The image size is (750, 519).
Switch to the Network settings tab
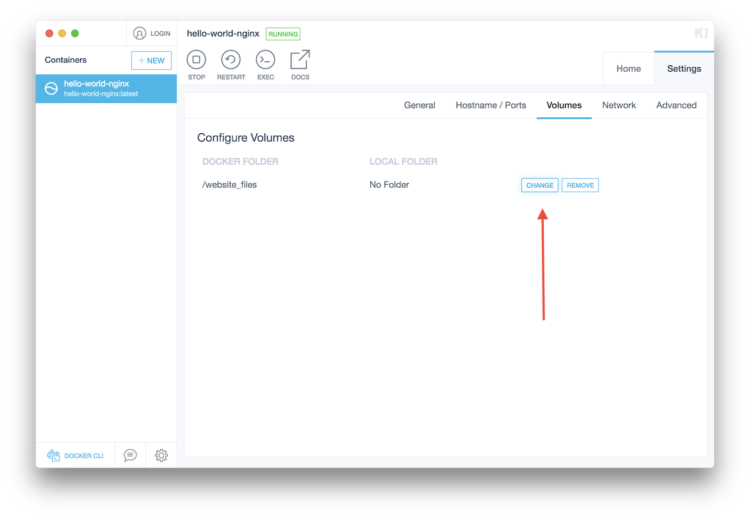619,105
